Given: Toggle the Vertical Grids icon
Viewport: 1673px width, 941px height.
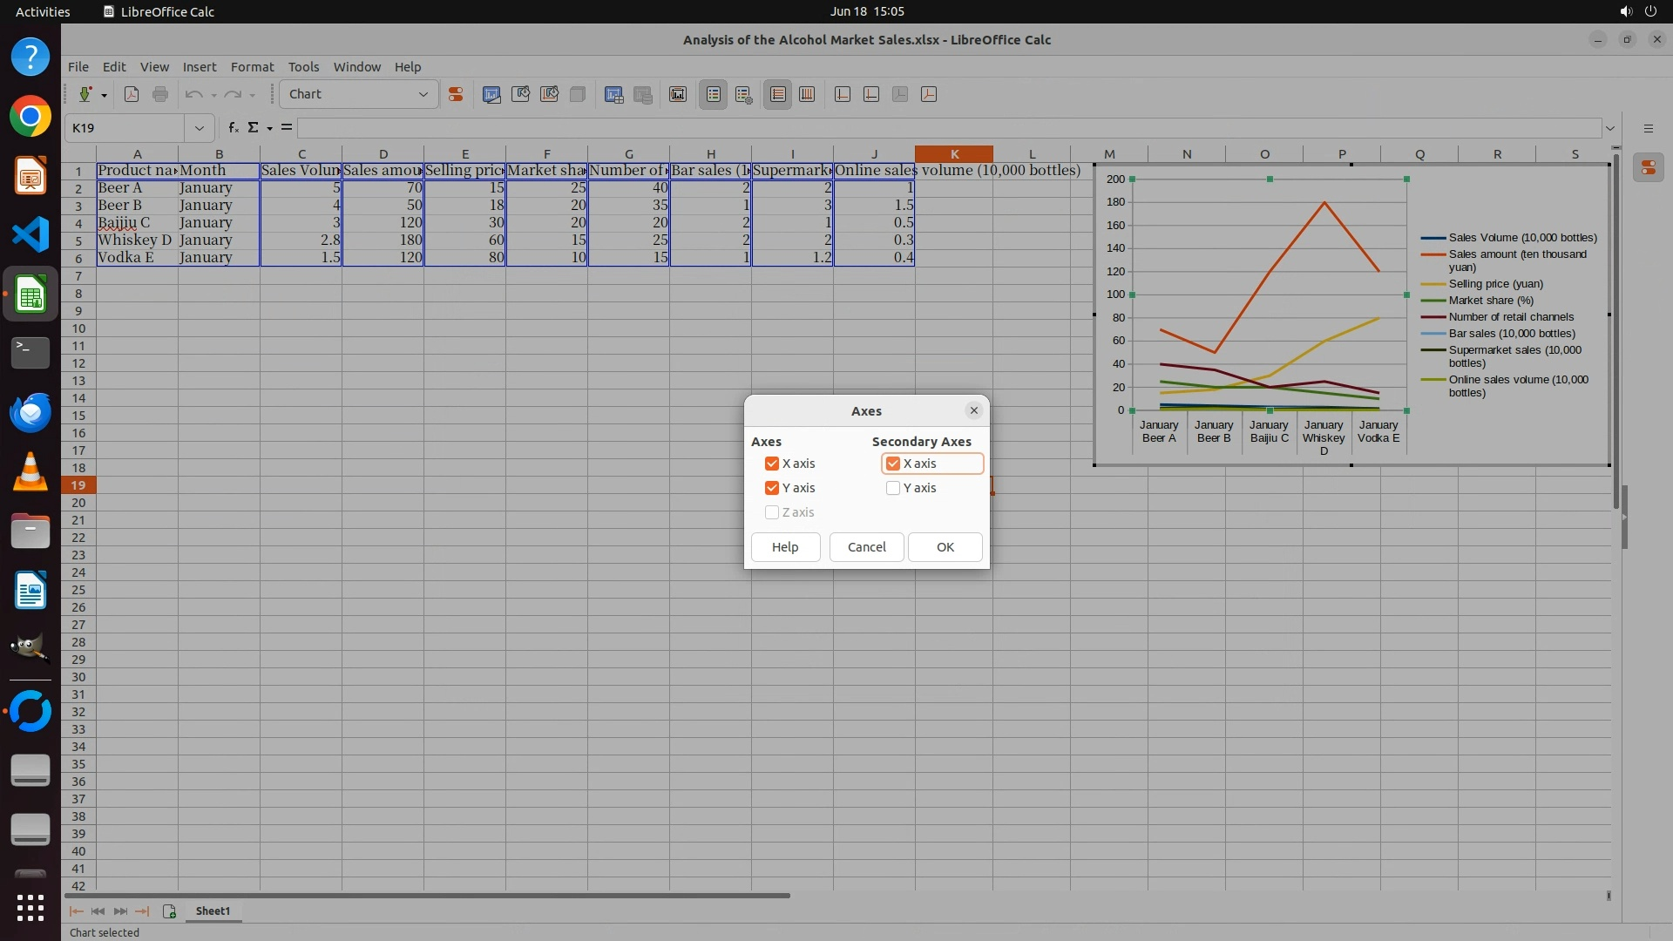Looking at the screenshot, I should tap(807, 94).
